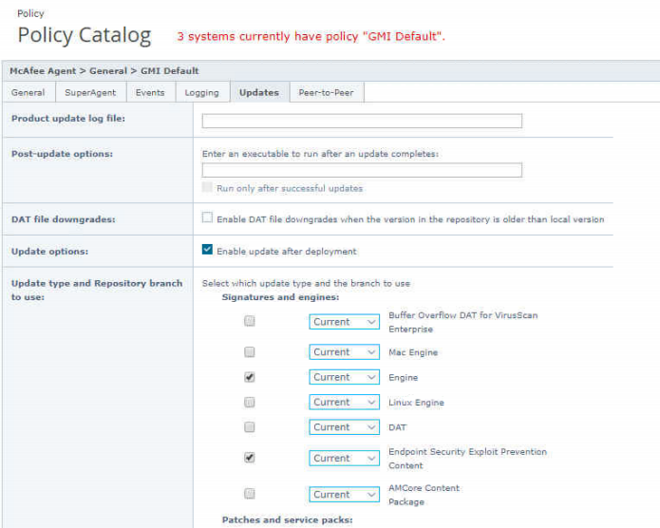The width and height of the screenshot is (660, 528).
Task: Open branch dropdown for AMCore Content Package
Action: click(345, 495)
